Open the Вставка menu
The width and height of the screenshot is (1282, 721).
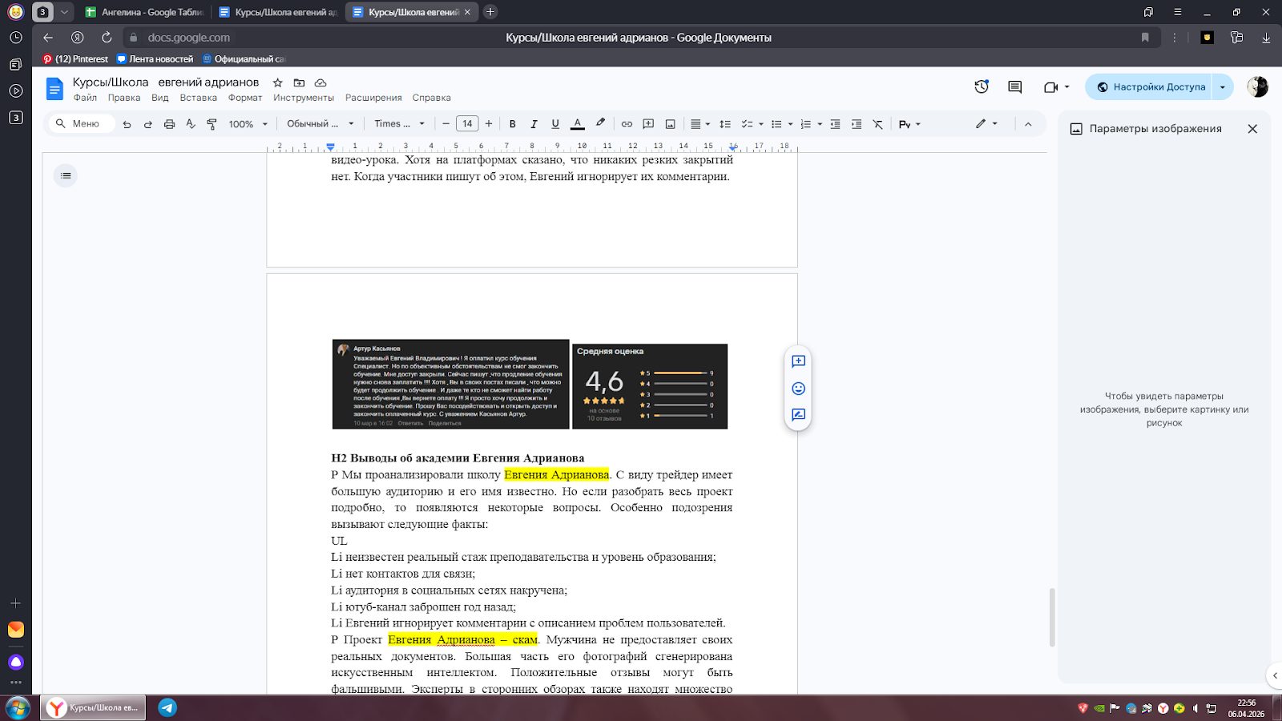click(198, 98)
